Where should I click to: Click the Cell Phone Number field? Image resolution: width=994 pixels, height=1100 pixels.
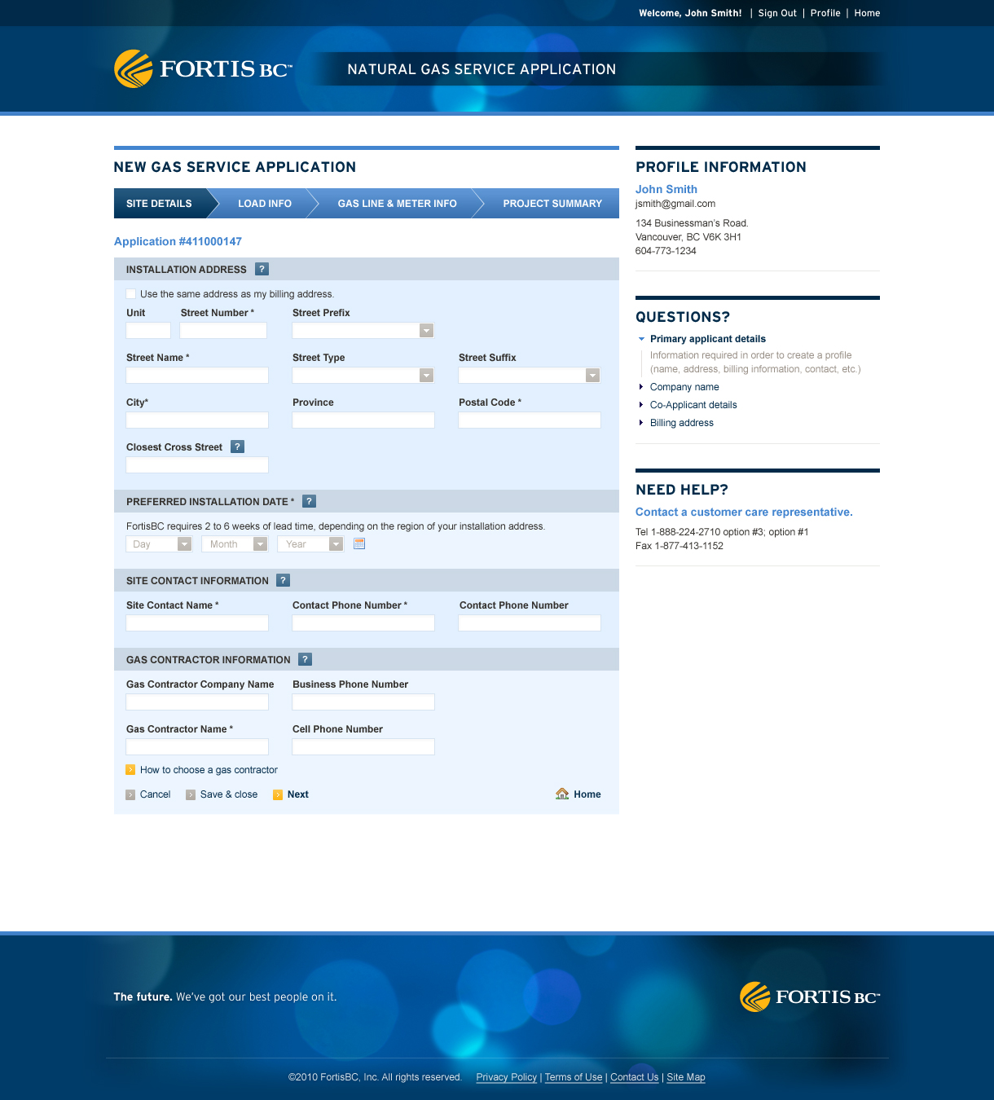[363, 746]
